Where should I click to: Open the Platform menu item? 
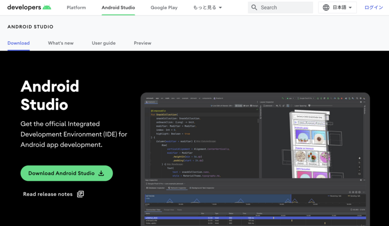click(x=76, y=8)
